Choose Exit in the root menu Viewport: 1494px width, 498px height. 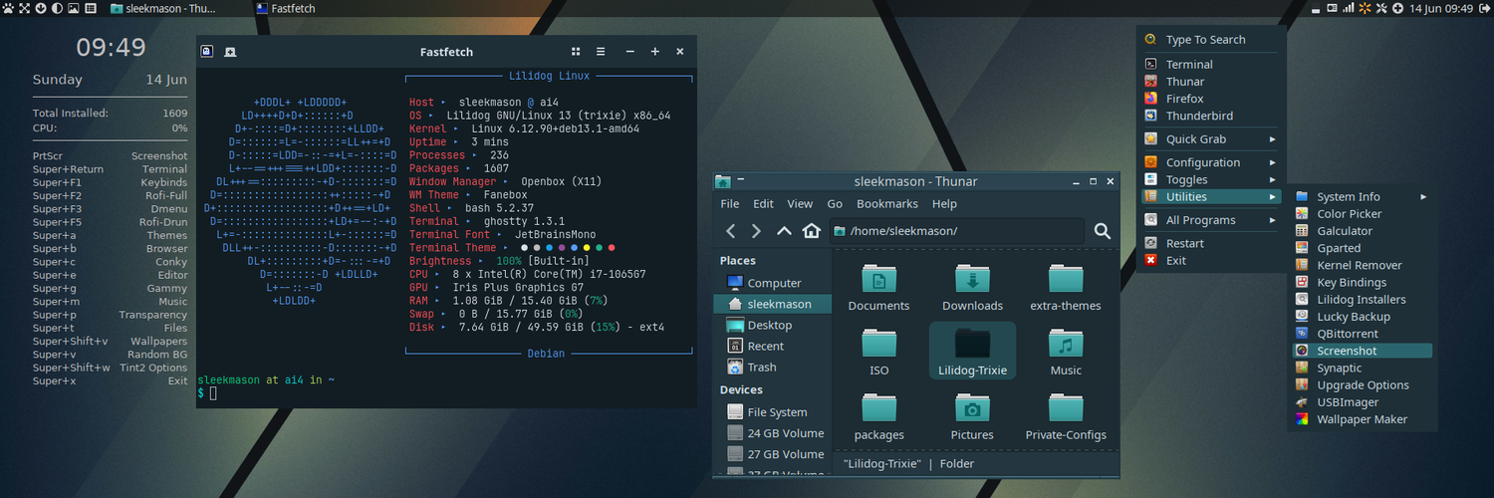tap(1211, 260)
